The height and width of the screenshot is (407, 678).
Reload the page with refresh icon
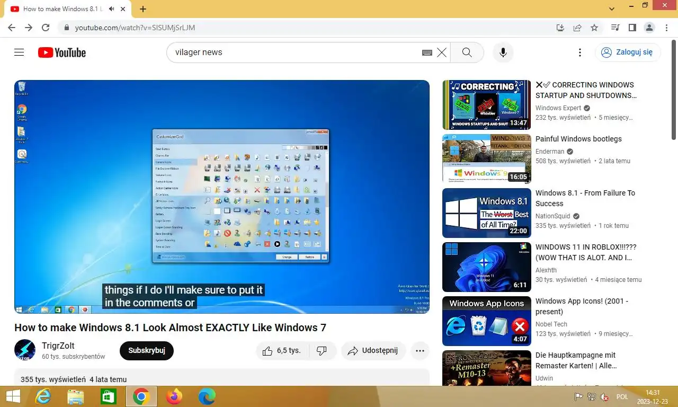tap(46, 28)
